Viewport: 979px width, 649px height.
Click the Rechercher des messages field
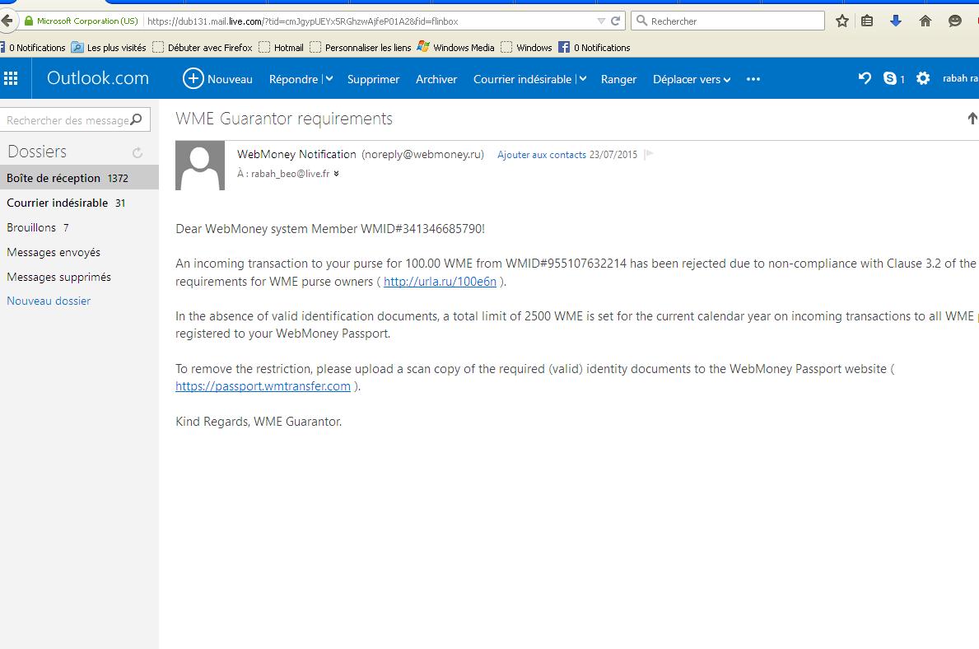[66, 120]
